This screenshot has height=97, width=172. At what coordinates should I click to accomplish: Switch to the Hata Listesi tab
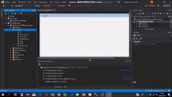58,87
